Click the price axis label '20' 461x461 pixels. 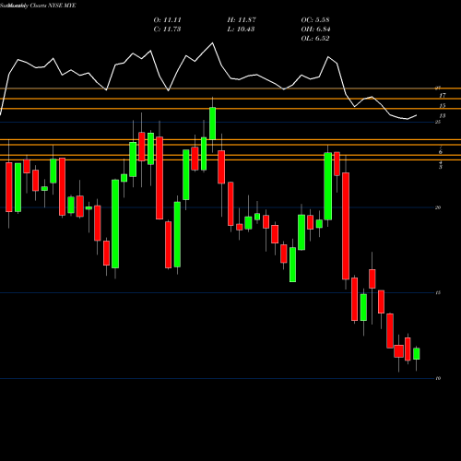coord(438,207)
